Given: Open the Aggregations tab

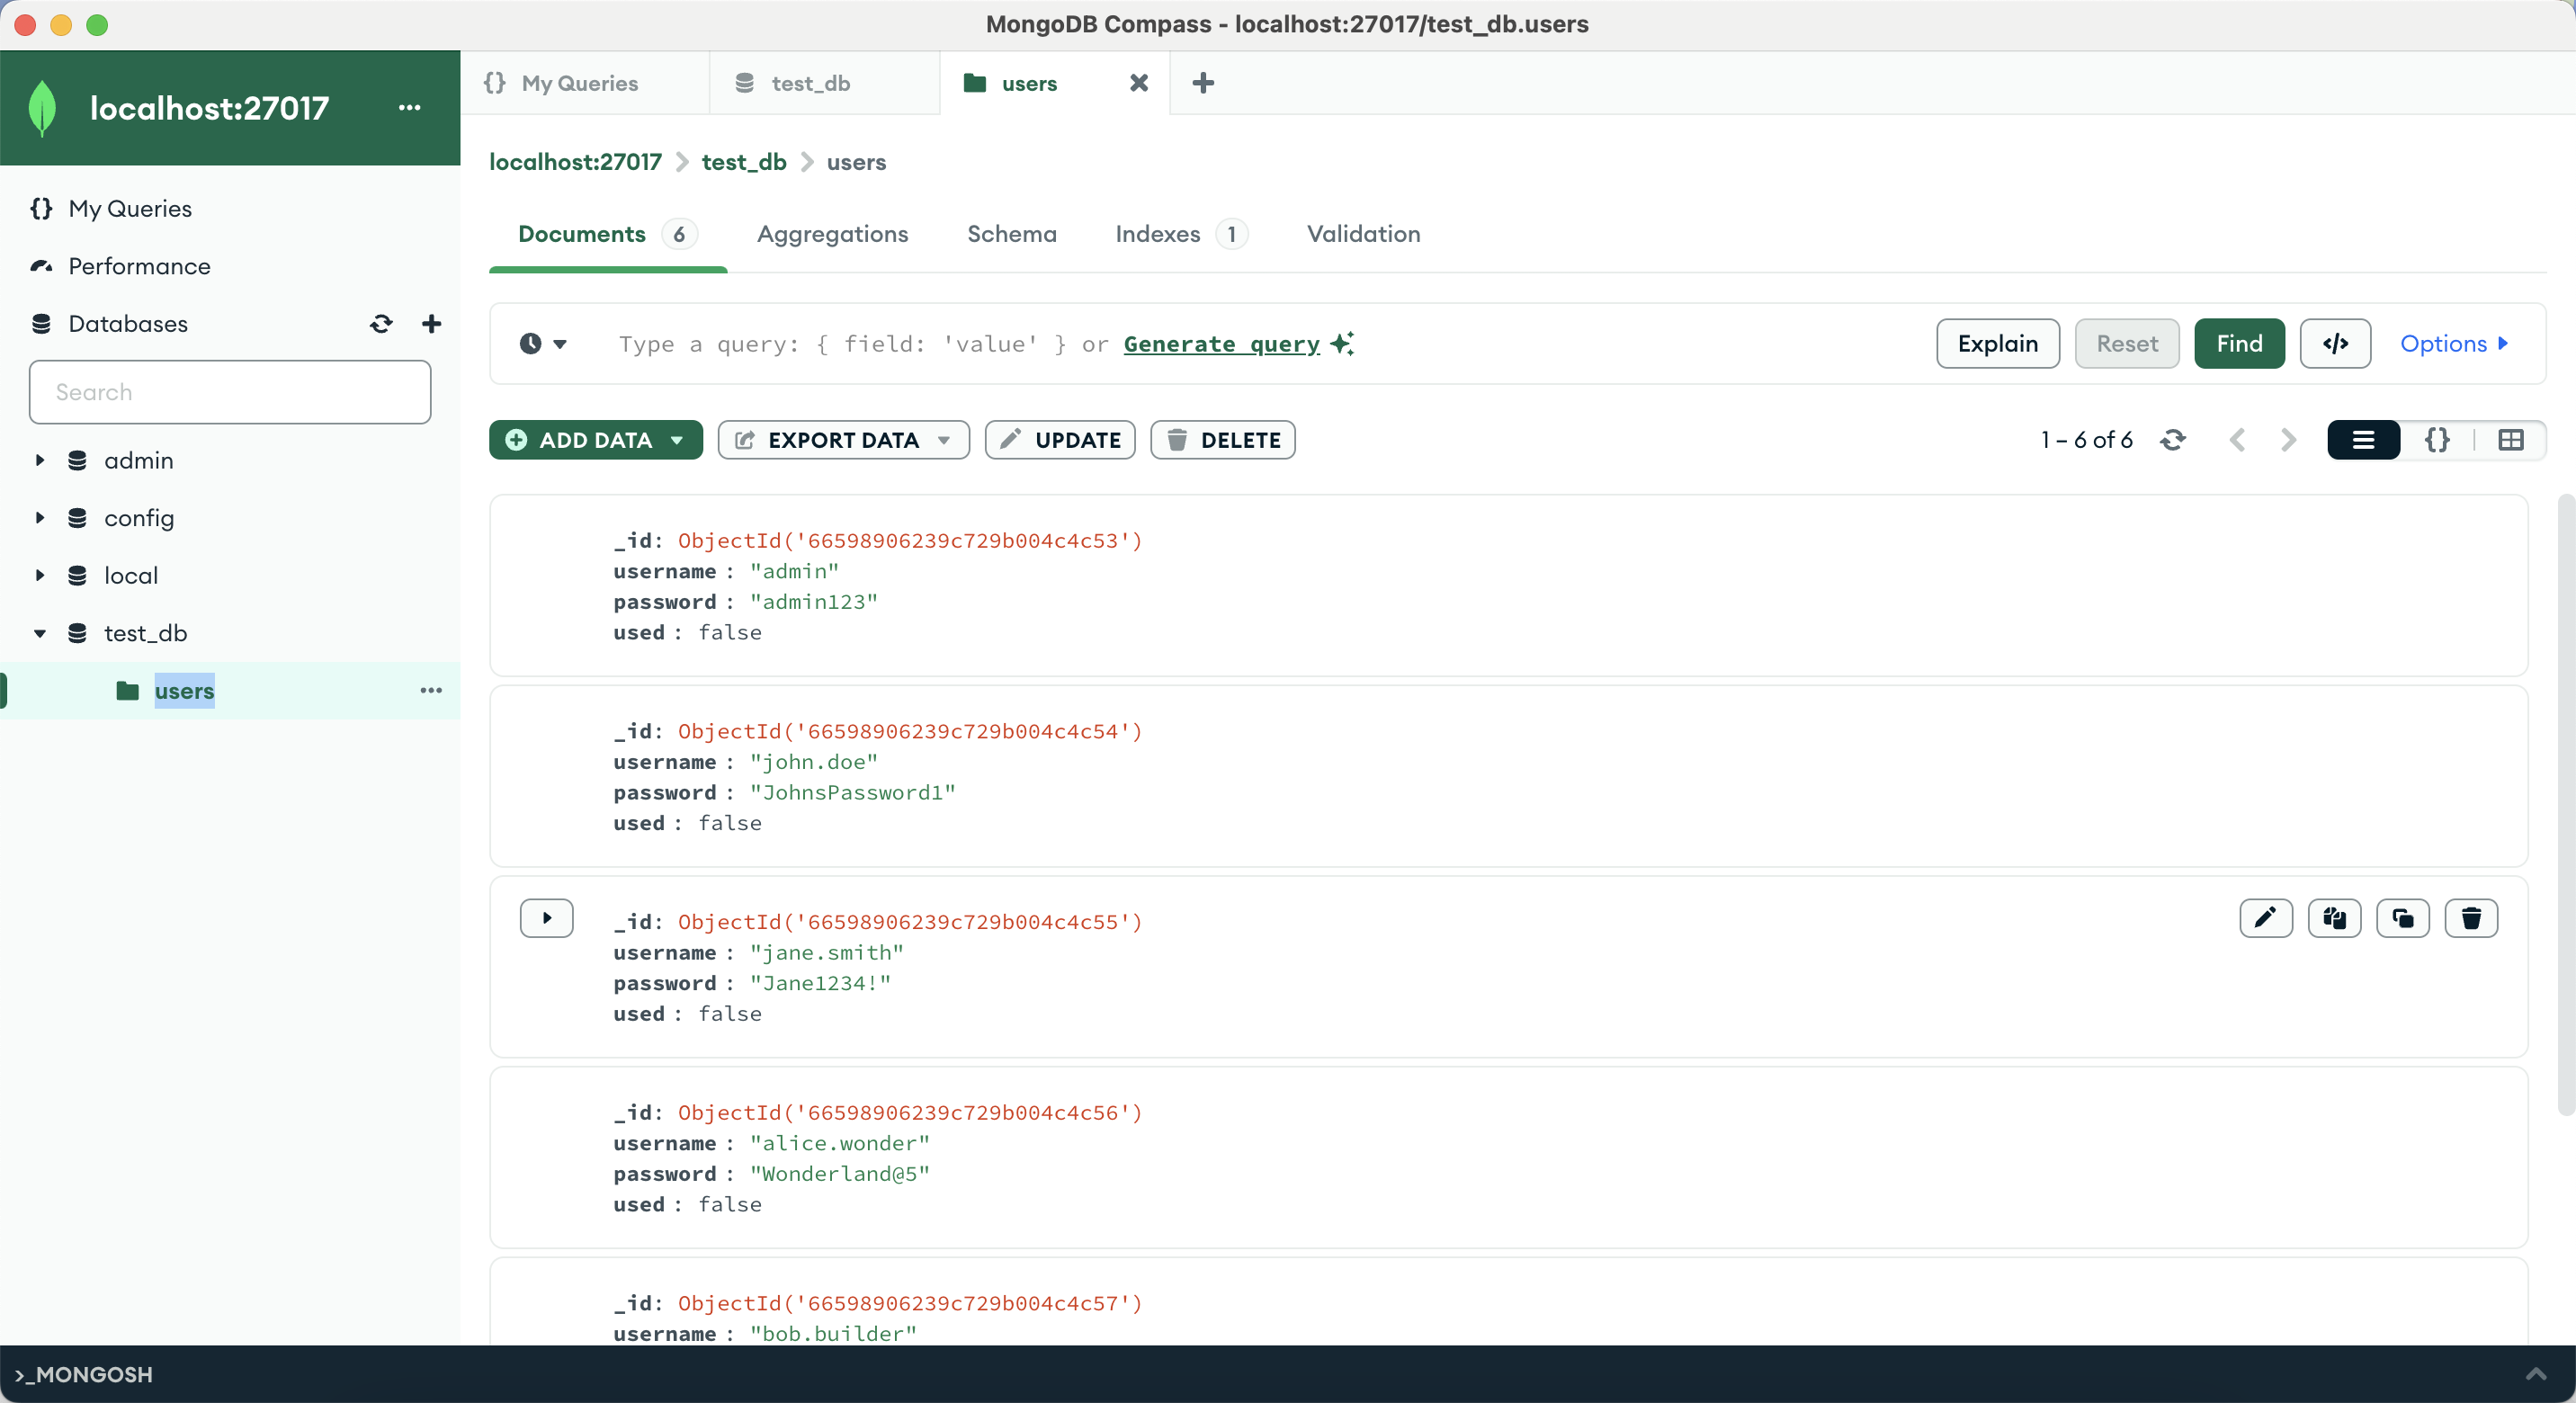Looking at the screenshot, I should (x=832, y=234).
